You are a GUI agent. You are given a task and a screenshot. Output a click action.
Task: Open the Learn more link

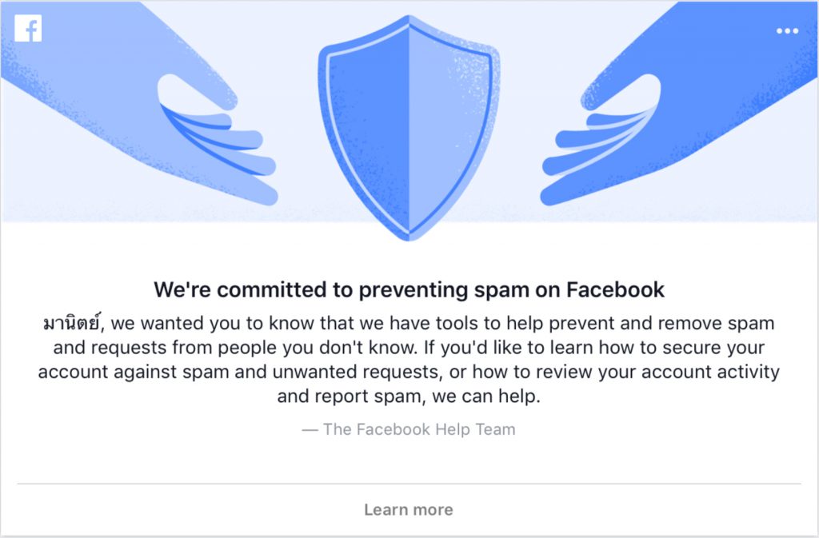tap(409, 509)
